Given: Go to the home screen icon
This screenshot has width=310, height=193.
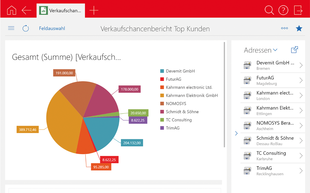Looking at the screenshot, I should 11,10.
